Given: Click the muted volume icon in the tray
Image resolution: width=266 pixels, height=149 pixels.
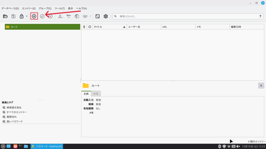Looking at the screenshot, I should [238, 146].
